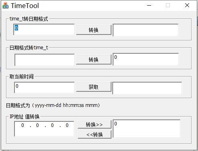Click the TimeTool app icon in title bar
The height and width of the screenshot is (151, 198).
click(x=6, y=6)
